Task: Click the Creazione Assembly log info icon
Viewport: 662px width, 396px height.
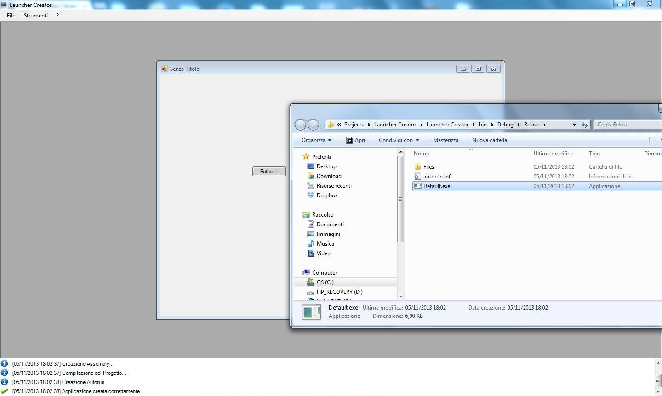Action: pyautogui.click(x=4, y=363)
